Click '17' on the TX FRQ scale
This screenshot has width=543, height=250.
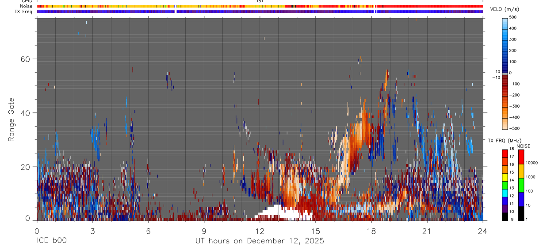pos(512,157)
